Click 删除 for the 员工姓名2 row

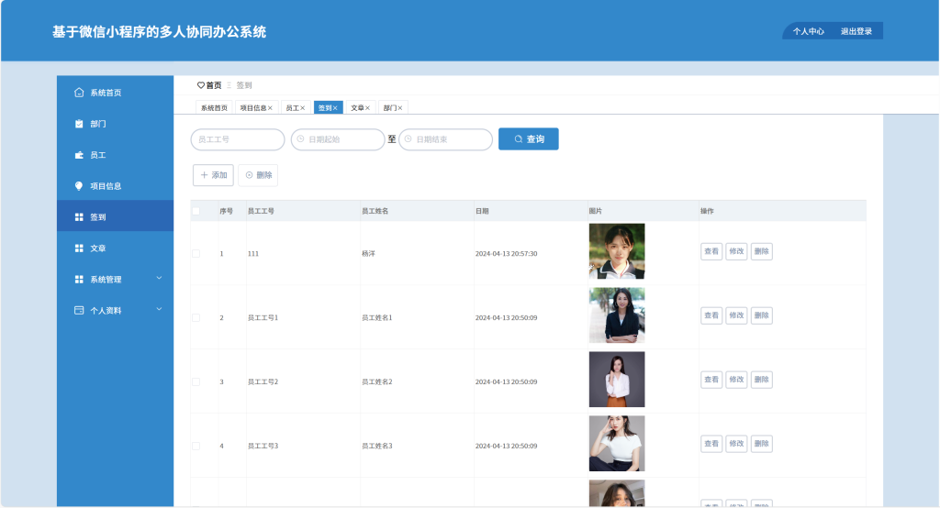pyautogui.click(x=761, y=380)
